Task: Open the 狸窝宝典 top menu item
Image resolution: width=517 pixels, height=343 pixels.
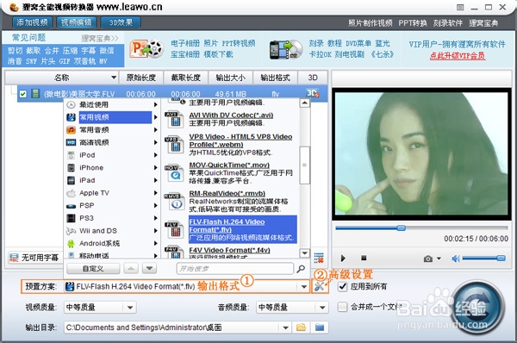Action: coord(483,23)
